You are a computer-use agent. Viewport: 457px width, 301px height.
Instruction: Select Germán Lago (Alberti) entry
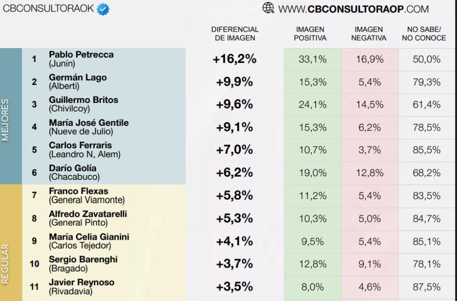pos(78,82)
